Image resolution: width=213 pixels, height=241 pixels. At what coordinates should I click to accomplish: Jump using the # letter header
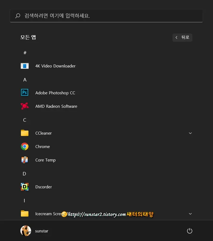pos(25,53)
